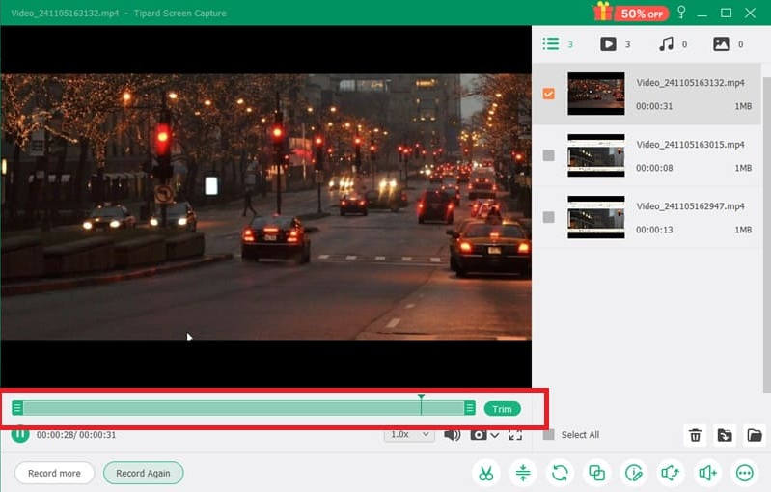Uncheck the Video_241105163132.mp4 checkbox
The height and width of the screenshot is (492, 771).
[x=549, y=94]
